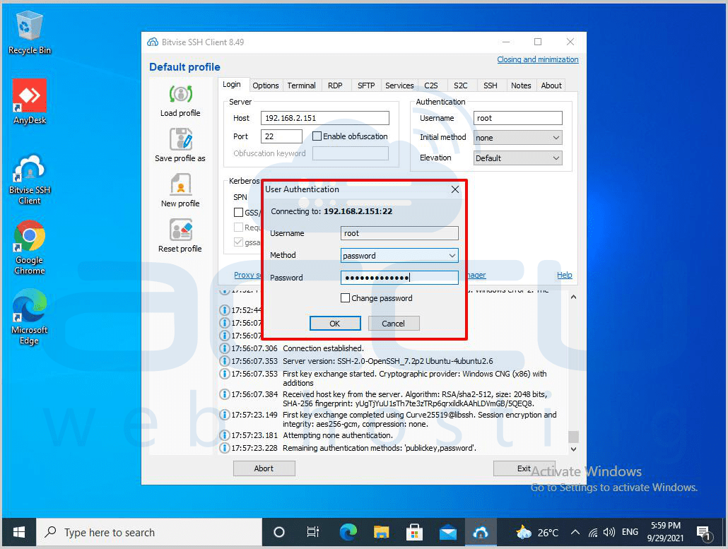
Task: Open Microsoft Store from taskbar
Action: [415, 532]
